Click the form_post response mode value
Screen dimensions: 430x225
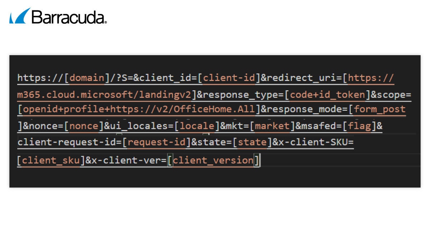[380, 109]
